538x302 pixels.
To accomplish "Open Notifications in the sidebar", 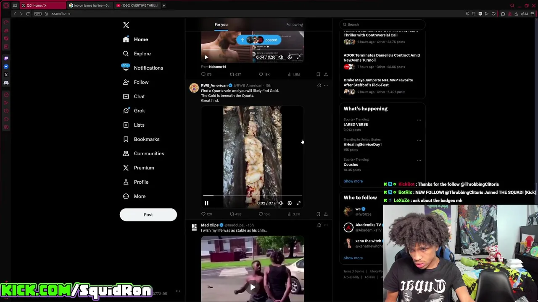I will pos(142,68).
